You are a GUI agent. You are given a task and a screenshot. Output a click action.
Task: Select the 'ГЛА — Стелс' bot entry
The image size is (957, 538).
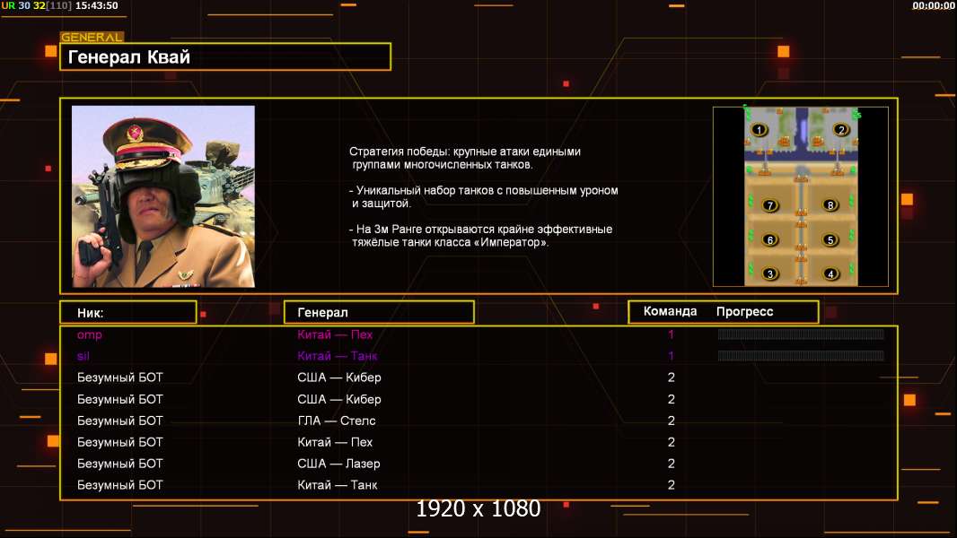(x=336, y=421)
